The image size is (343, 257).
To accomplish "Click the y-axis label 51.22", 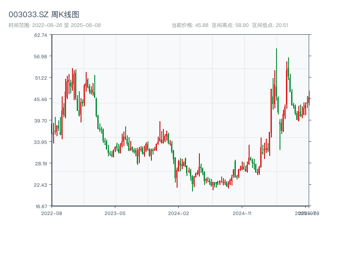I will tap(41, 78).
